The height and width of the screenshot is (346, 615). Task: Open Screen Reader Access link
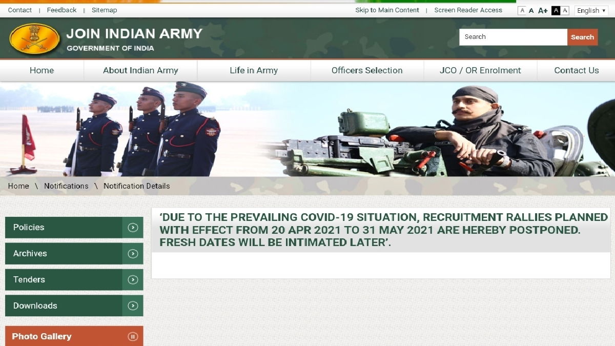pos(468,10)
